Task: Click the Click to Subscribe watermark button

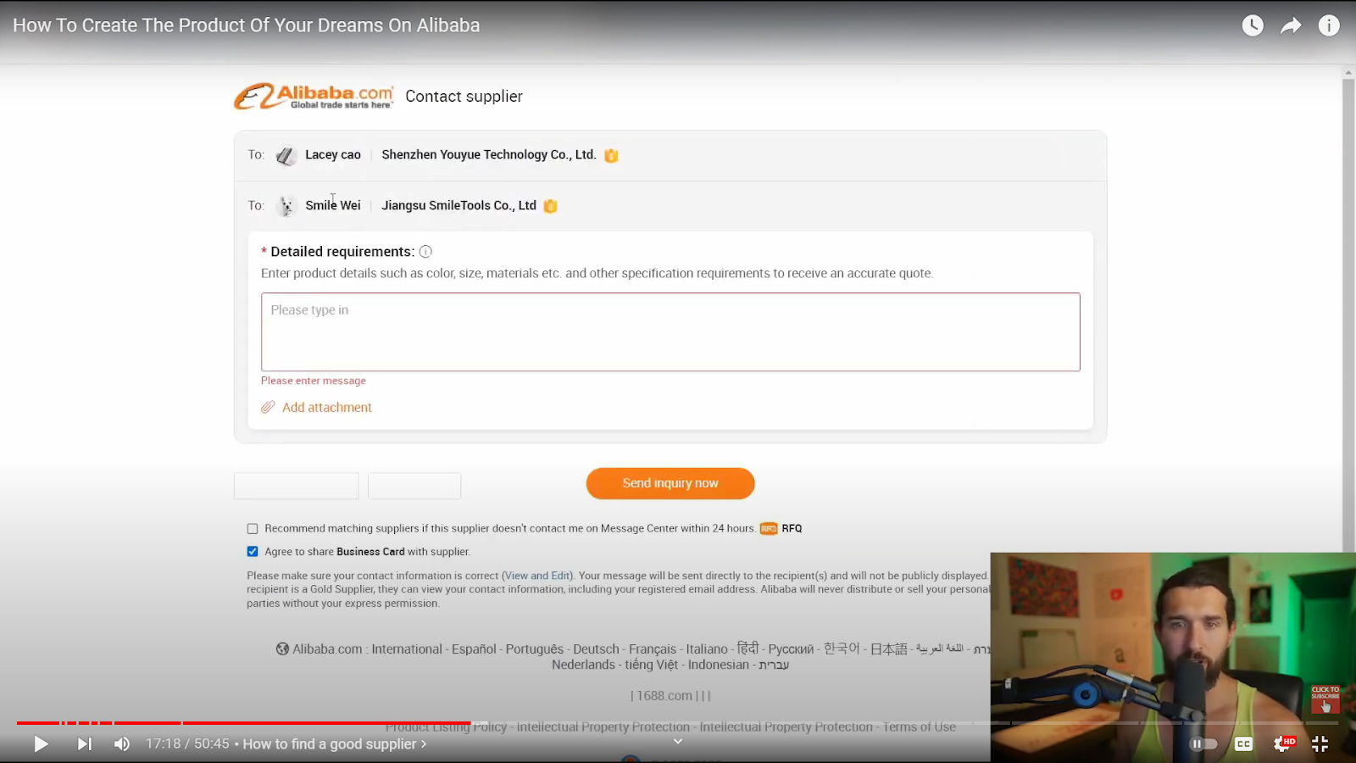Action: [x=1325, y=699]
